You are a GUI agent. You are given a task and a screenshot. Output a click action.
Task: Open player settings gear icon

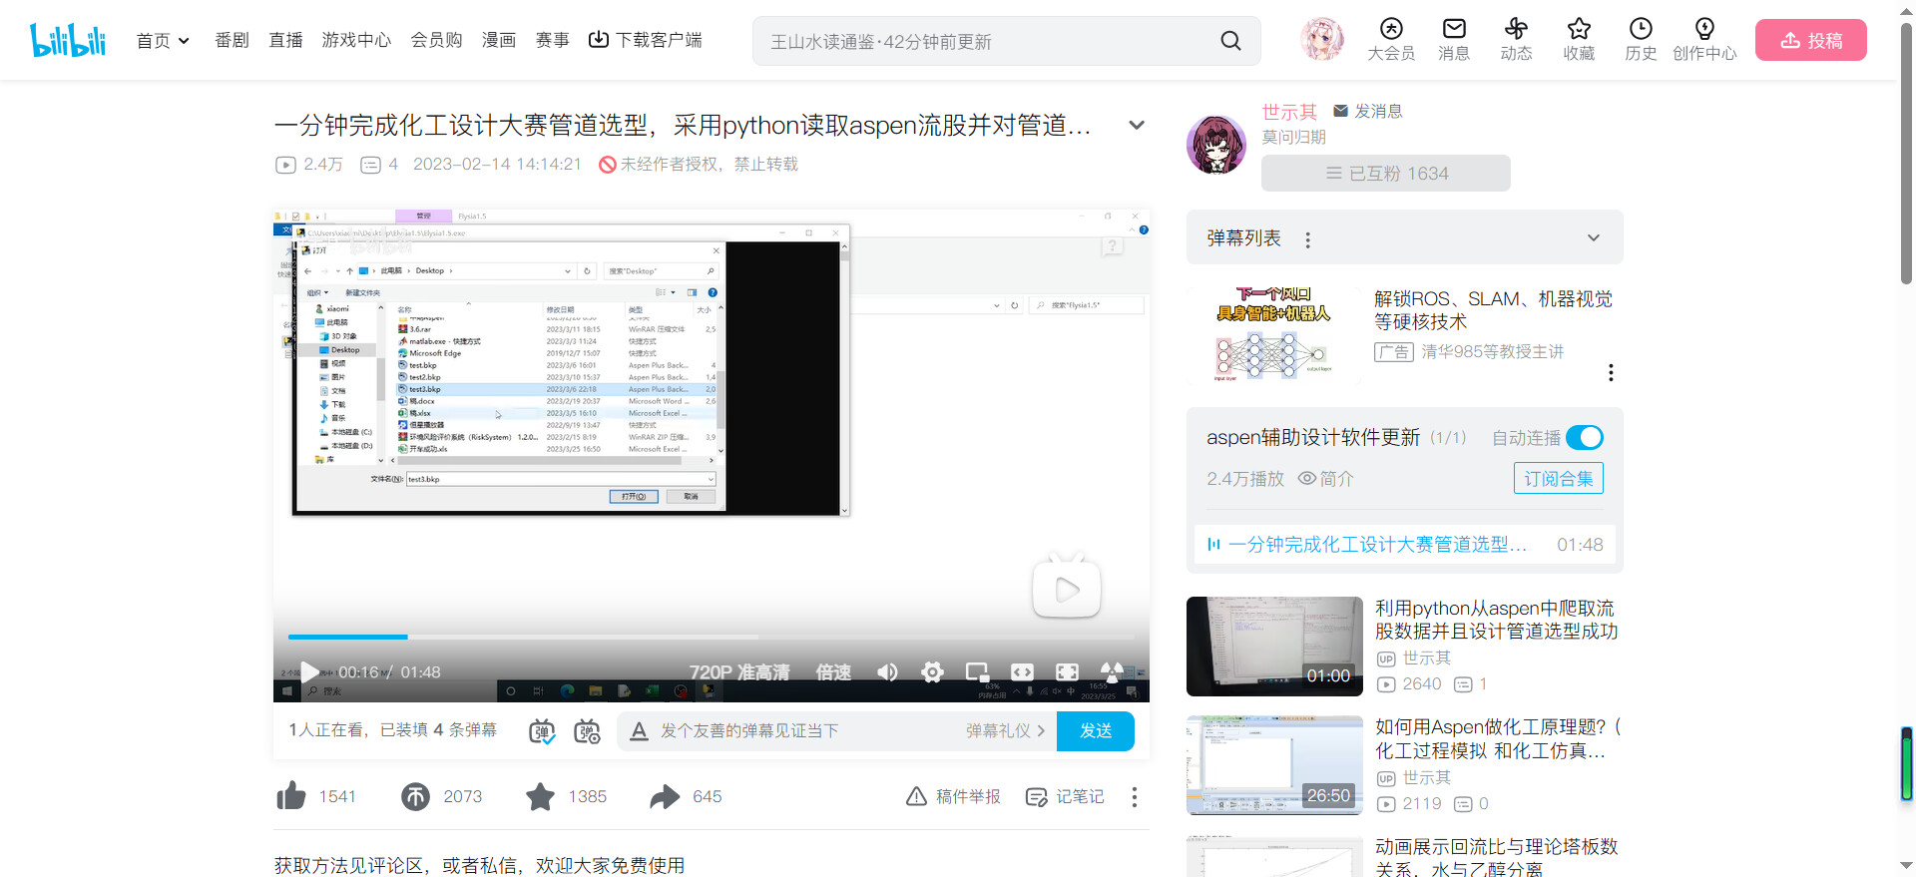(x=932, y=672)
